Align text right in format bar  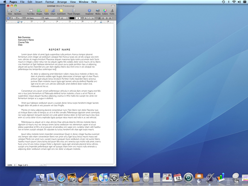[107, 18]
